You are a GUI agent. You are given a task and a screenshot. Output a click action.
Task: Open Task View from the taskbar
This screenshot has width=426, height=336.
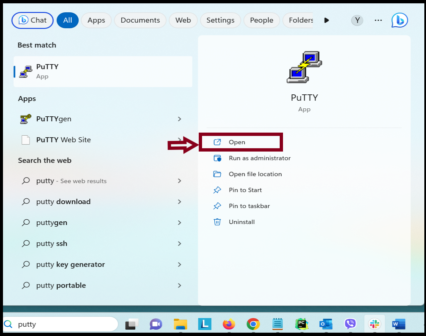pyautogui.click(x=132, y=324)
